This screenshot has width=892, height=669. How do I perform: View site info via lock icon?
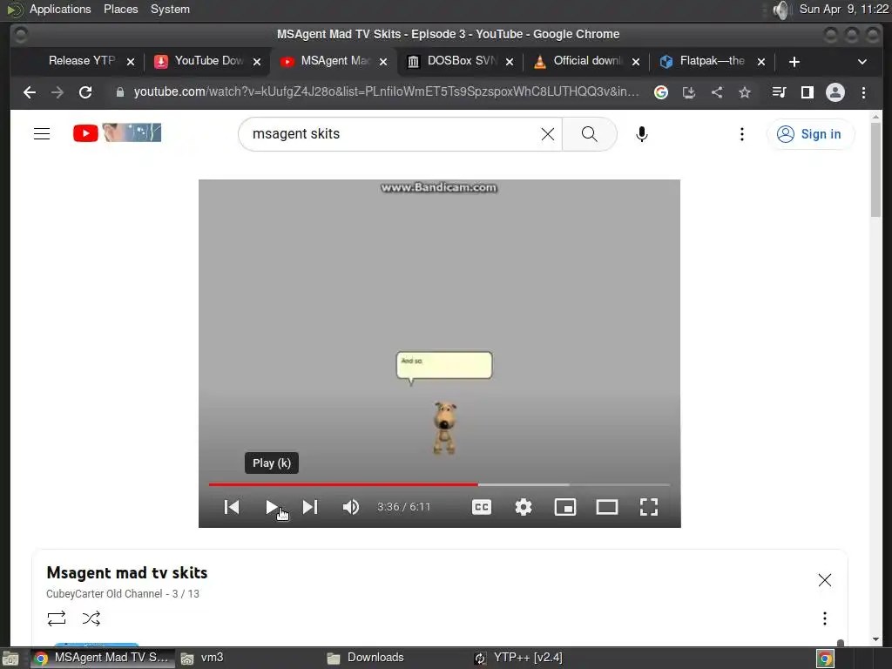(120, 92)
